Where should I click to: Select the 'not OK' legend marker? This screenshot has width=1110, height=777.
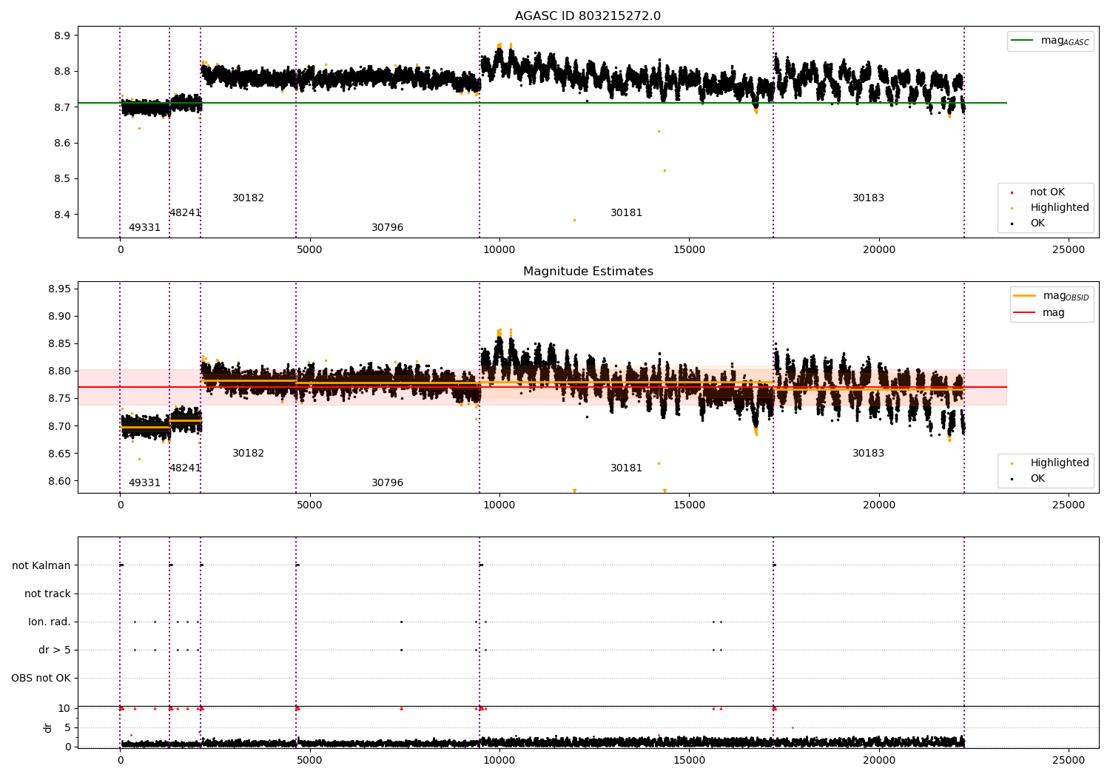(1012, 192)
